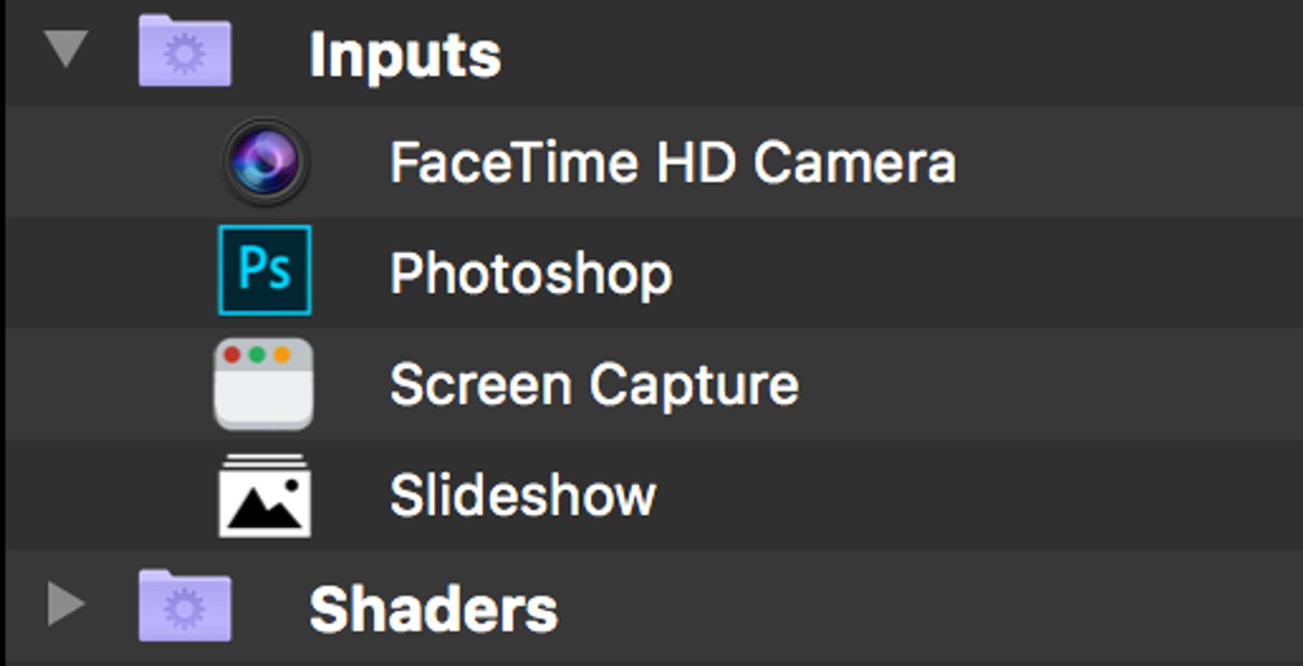Click the purple Shaders folder icon
Image resolution: width=1303 pixels, height=666 pixels.
coord(185,605)
